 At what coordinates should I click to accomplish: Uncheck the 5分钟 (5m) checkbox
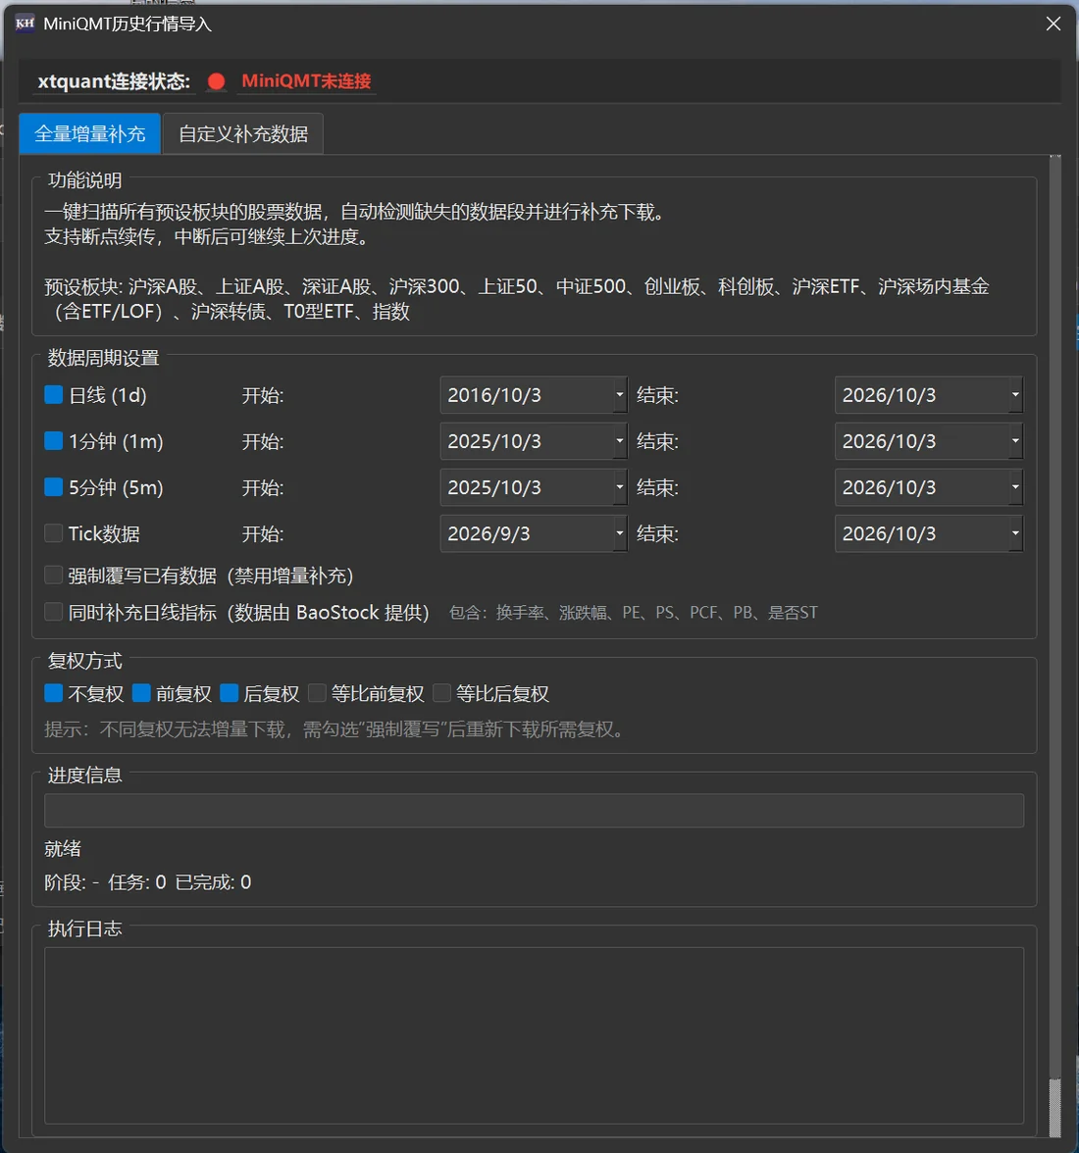[54, 486]
